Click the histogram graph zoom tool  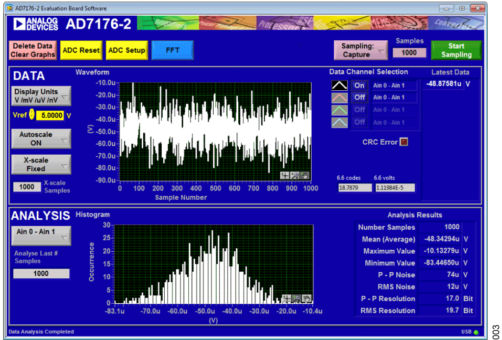click(x=298, y=298)
